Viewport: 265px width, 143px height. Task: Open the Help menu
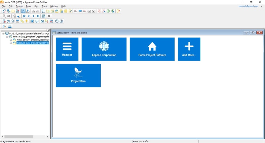[64, 6]
